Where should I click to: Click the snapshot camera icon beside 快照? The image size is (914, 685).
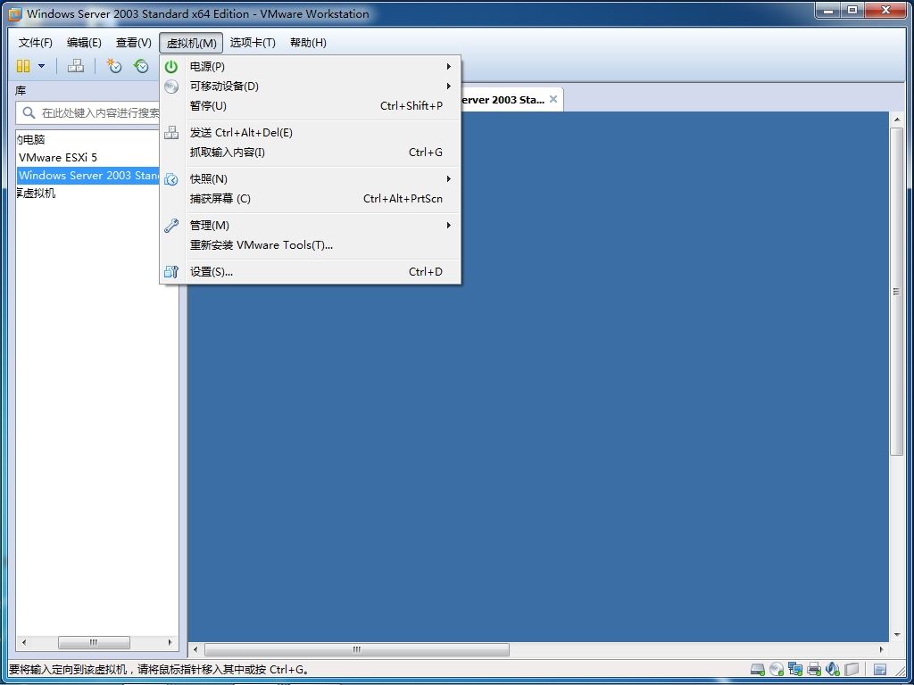[171, 178]
